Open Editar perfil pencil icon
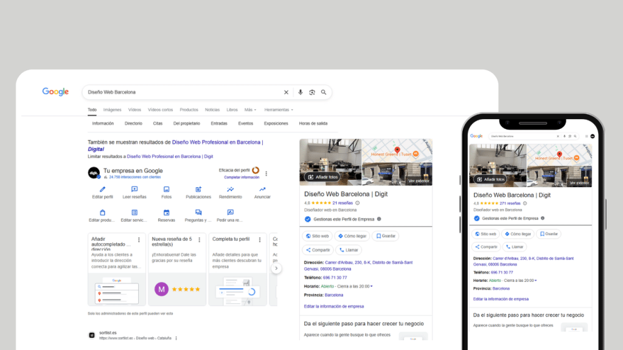The height and width of the screenshot is (350, 623). 102,190
